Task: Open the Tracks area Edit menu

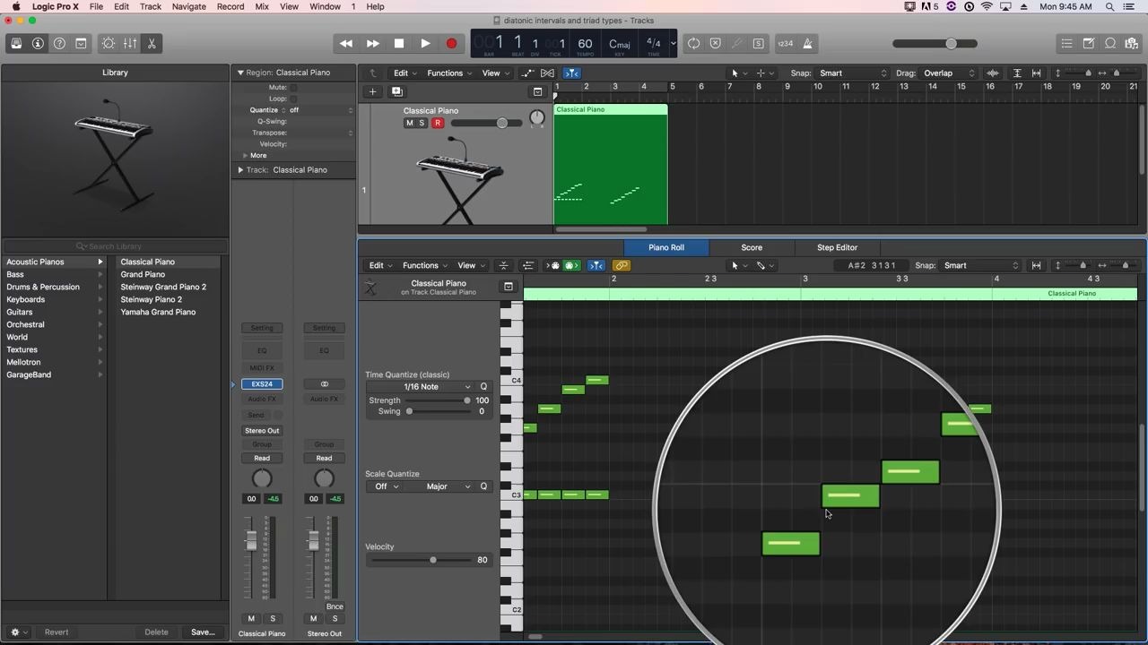Action: pos(404,73)
